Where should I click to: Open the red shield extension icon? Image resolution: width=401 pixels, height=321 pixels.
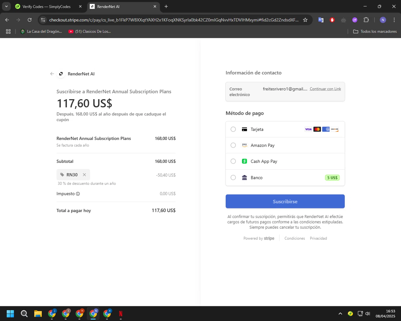pos(332,20)
